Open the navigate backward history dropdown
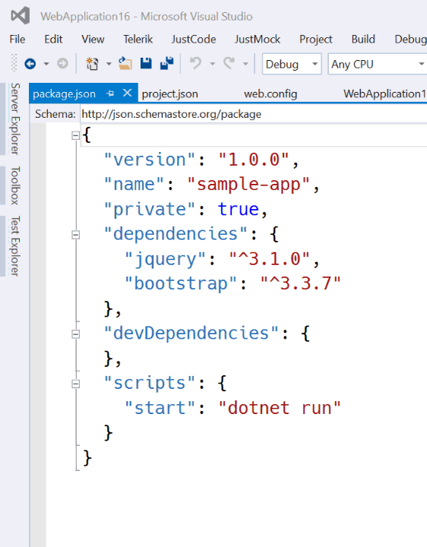This screenshot has height=547, width=427. pyautogui.click(x=46, y=64)
